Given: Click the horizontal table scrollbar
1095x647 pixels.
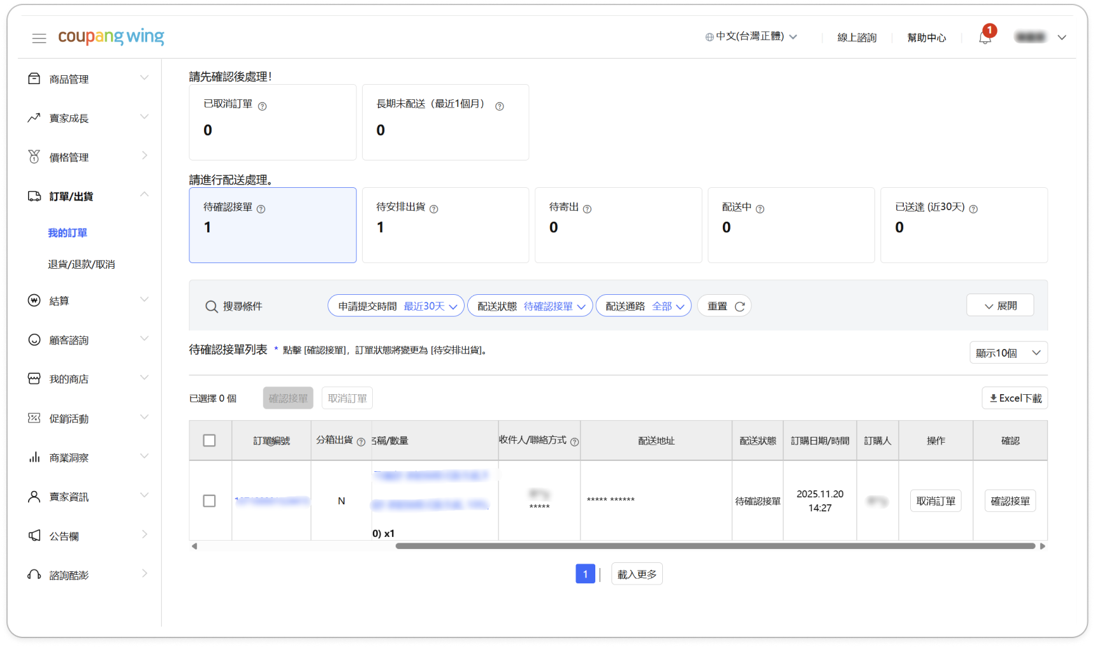Looking at the screenshot, I should click(714, 546).
